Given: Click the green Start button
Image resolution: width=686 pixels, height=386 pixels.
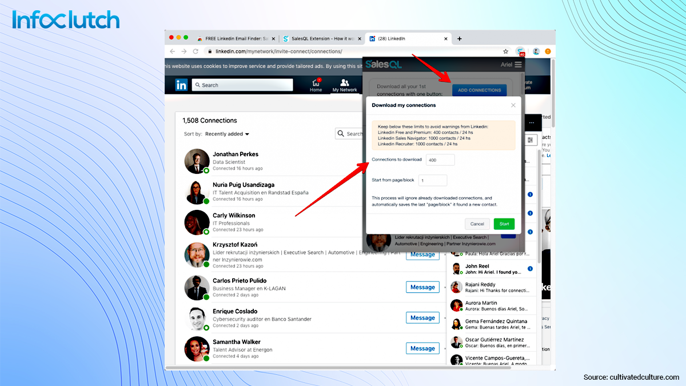Looking at the screenshot, I should point(504,224).
